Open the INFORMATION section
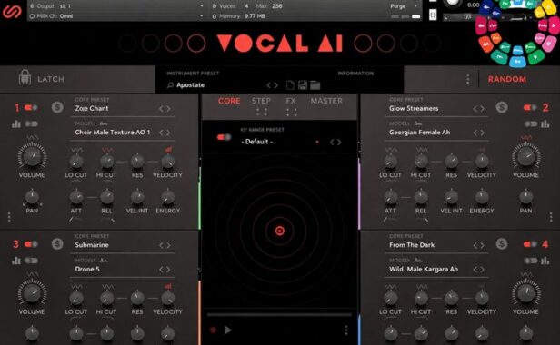Viewport: 560px width, 345px height. pyautogui.click(x=355, y=74)
